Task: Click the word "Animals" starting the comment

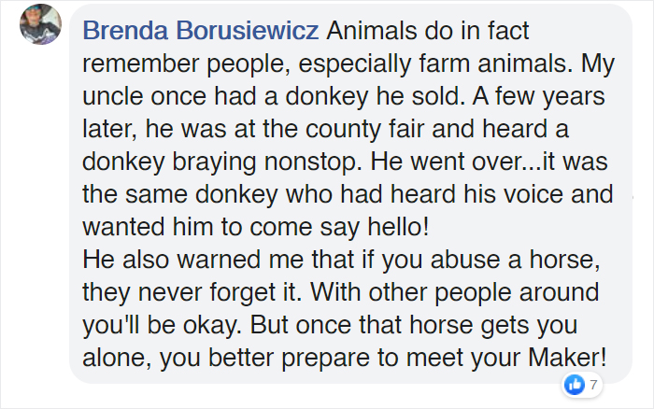Action: pyautogui.click(x=372, y=31)
